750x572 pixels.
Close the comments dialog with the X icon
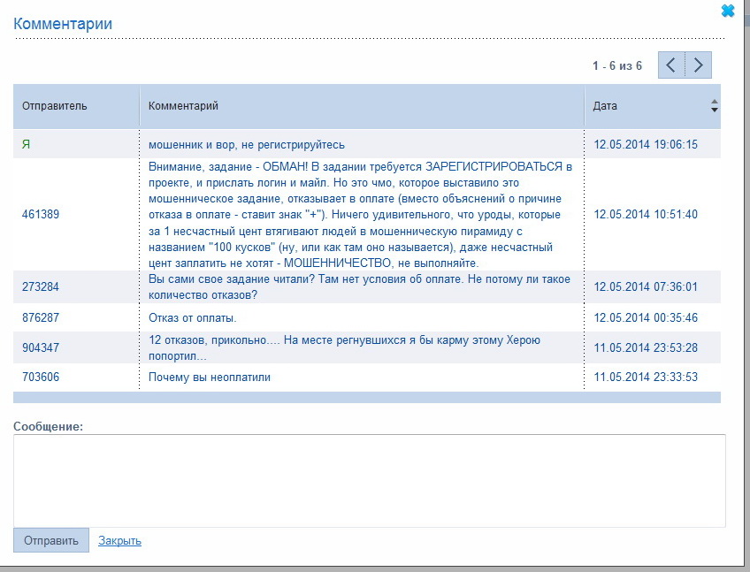[x=728, y=11]
